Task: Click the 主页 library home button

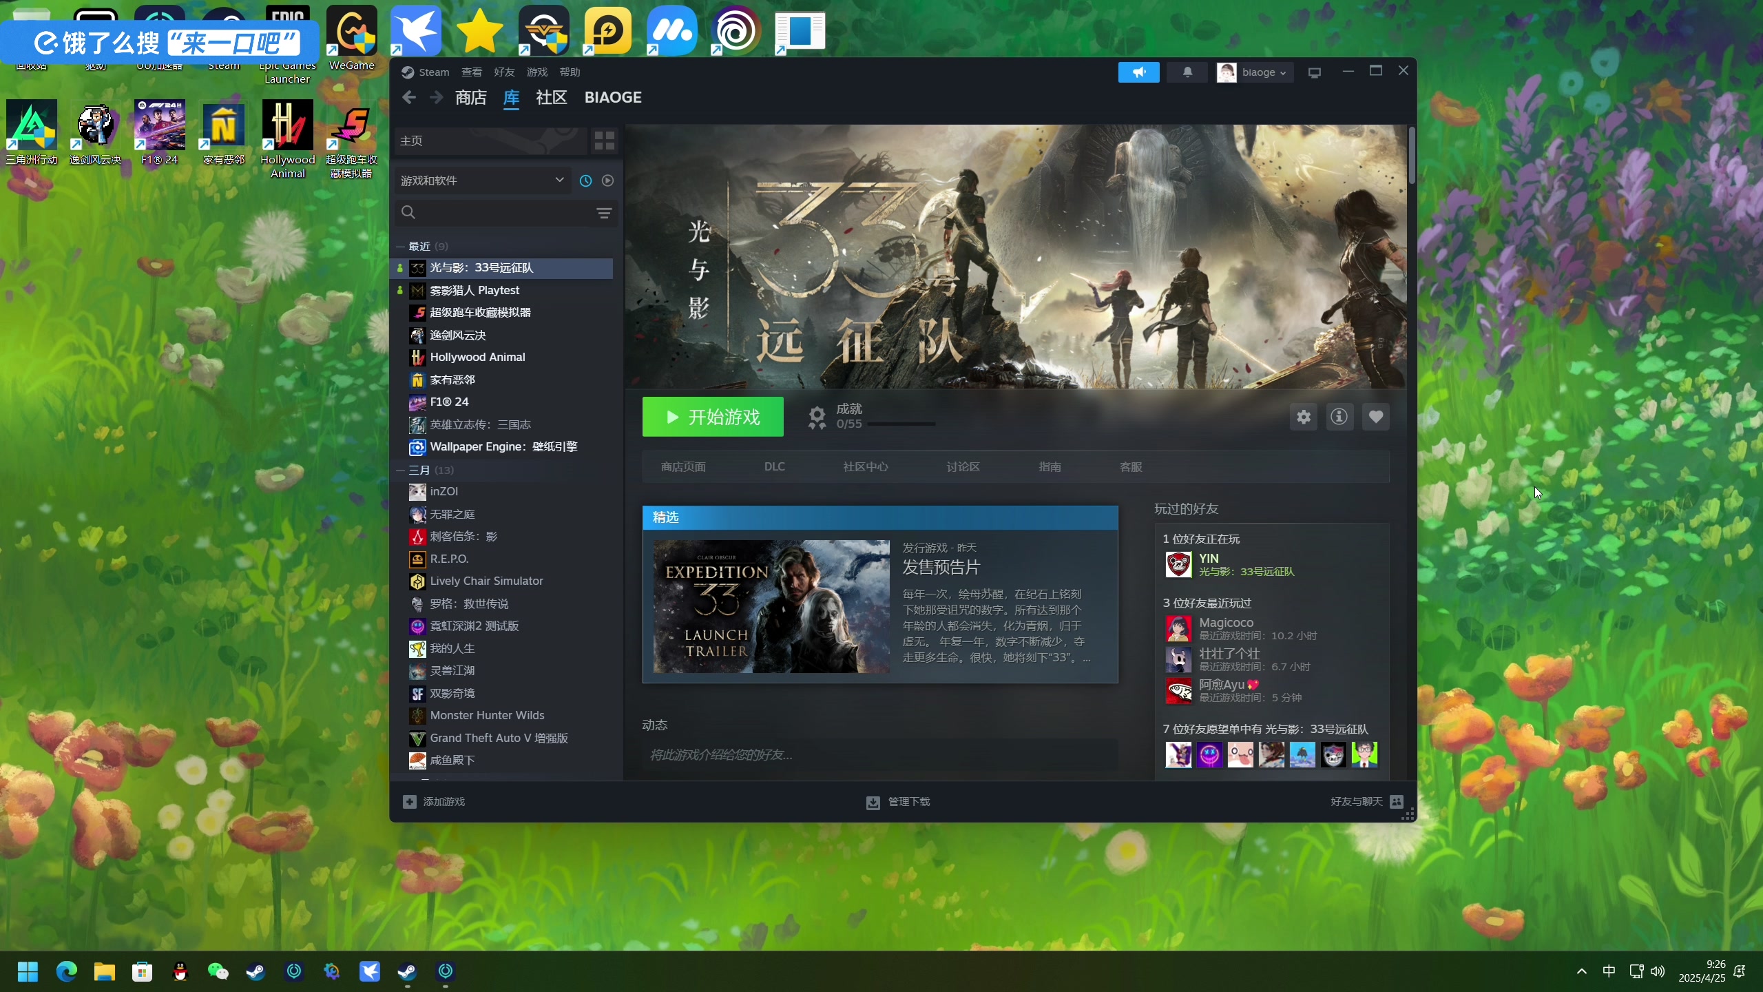Action: coord(490,141)
